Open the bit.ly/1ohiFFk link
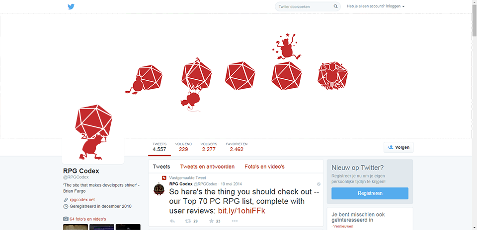This screenshot has height=230, width=477. pyautogui.click(x=241, y=211)
